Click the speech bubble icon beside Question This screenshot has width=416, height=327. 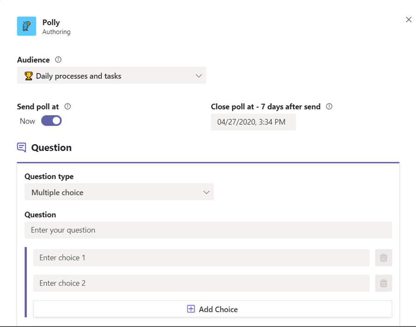(20, 146)
